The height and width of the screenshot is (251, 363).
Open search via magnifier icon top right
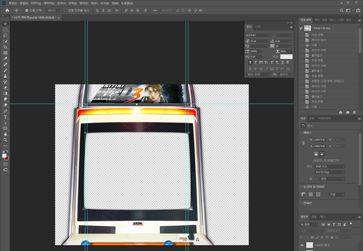[x=341, y=10]
